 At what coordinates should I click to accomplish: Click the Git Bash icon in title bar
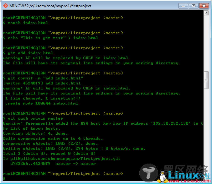(x=5, y=6)
